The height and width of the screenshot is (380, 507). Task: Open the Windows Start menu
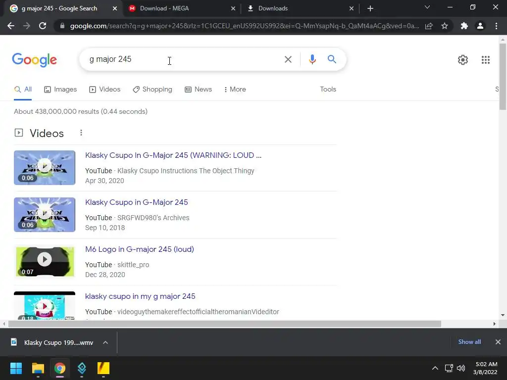[x=16, y=368]
